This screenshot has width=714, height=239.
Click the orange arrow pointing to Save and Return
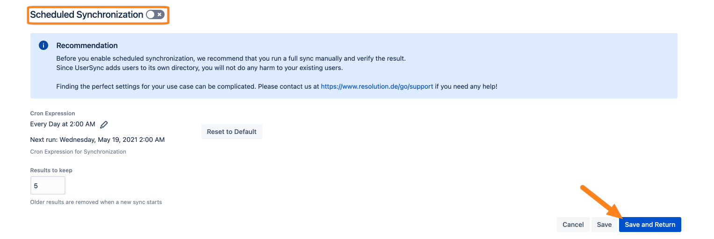602,202
